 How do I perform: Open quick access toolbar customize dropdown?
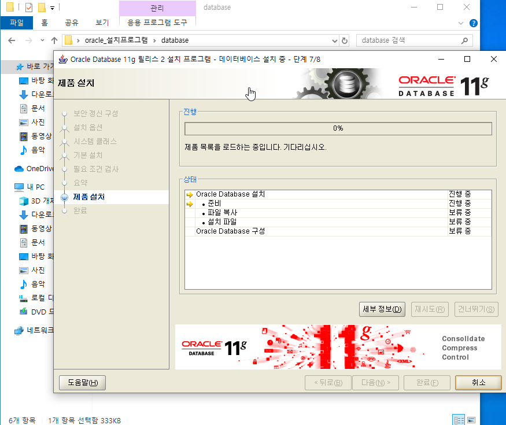[52, 8]
